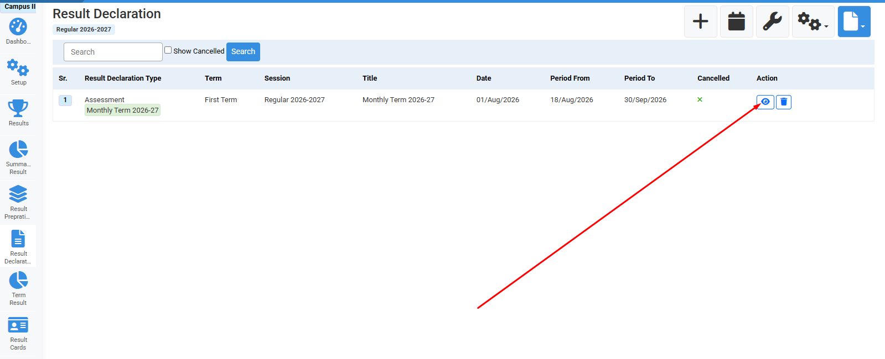Screen dimensions: 885x359
Task: Click the Result Declaration Type column header
Action: (123, 78)
